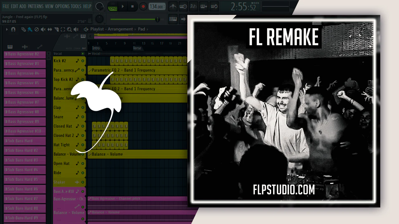The image size is (399, 224).
Task: Select the Sub Bass Hard #9 pattern
Action: coord(25,218)
